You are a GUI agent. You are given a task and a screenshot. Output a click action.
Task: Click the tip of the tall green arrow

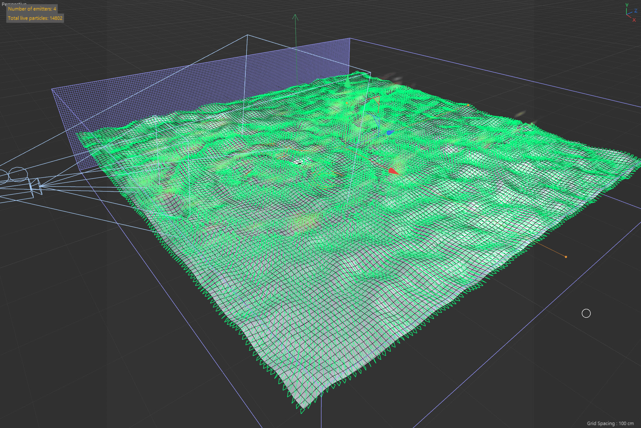click(295, 15)
